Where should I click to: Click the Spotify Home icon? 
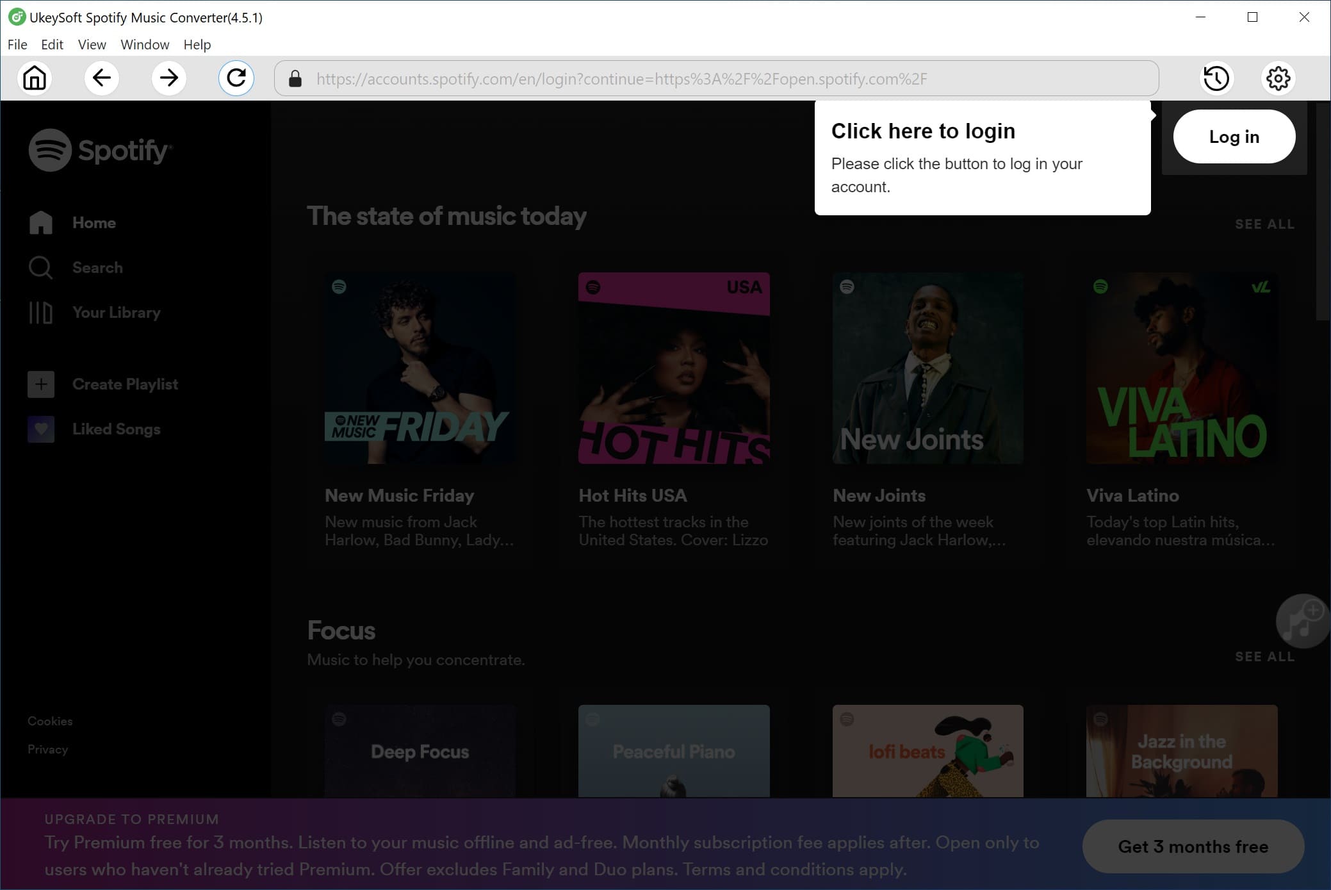tap(40, 222)
